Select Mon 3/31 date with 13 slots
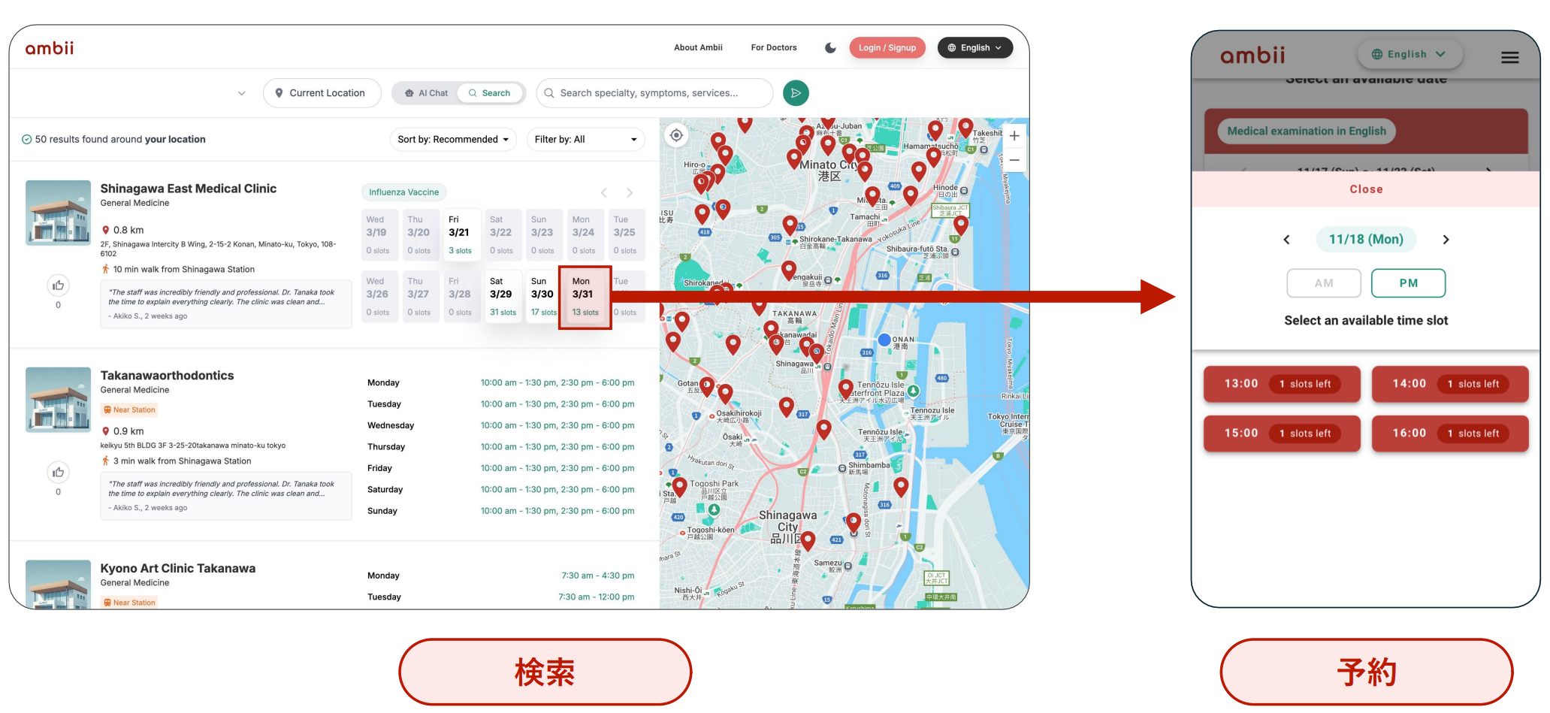1550x713 pixels. point(585,297)
